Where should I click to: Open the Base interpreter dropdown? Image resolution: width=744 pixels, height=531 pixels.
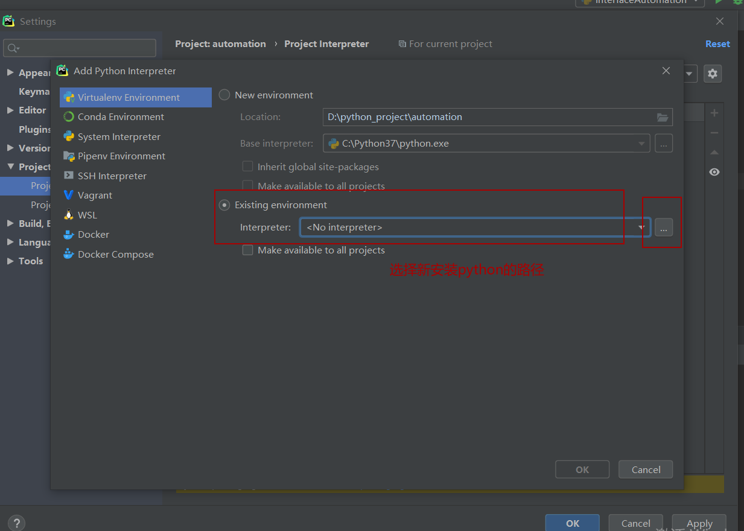(x=641, y=143)
